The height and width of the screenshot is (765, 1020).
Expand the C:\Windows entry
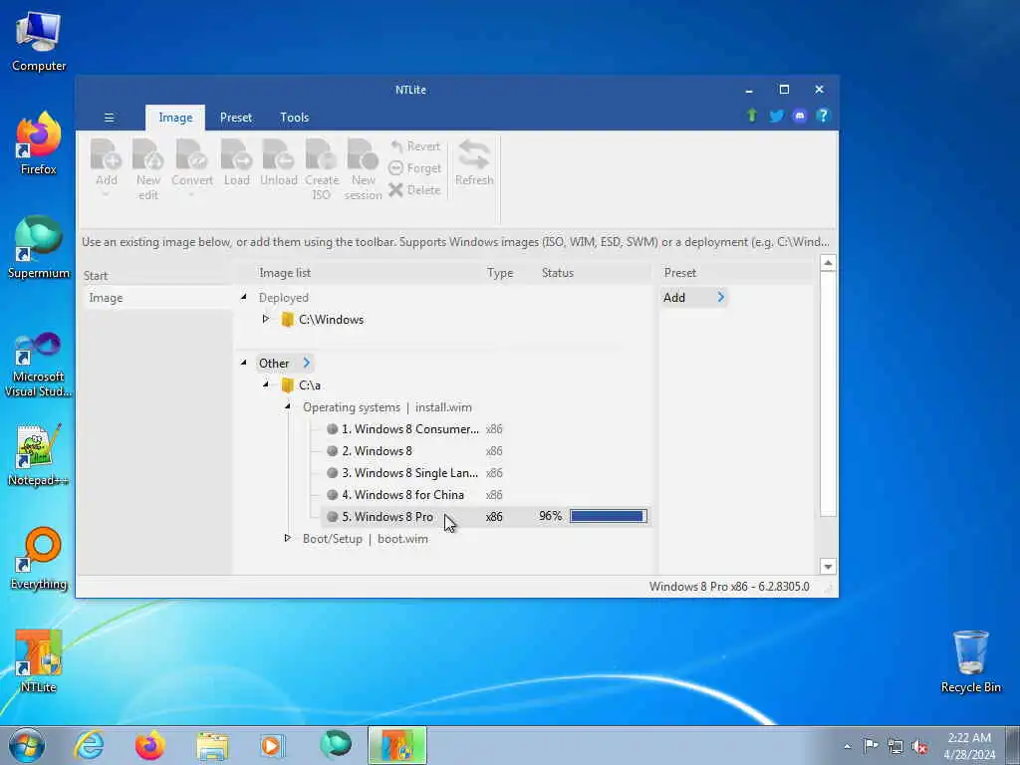(265, 319)
